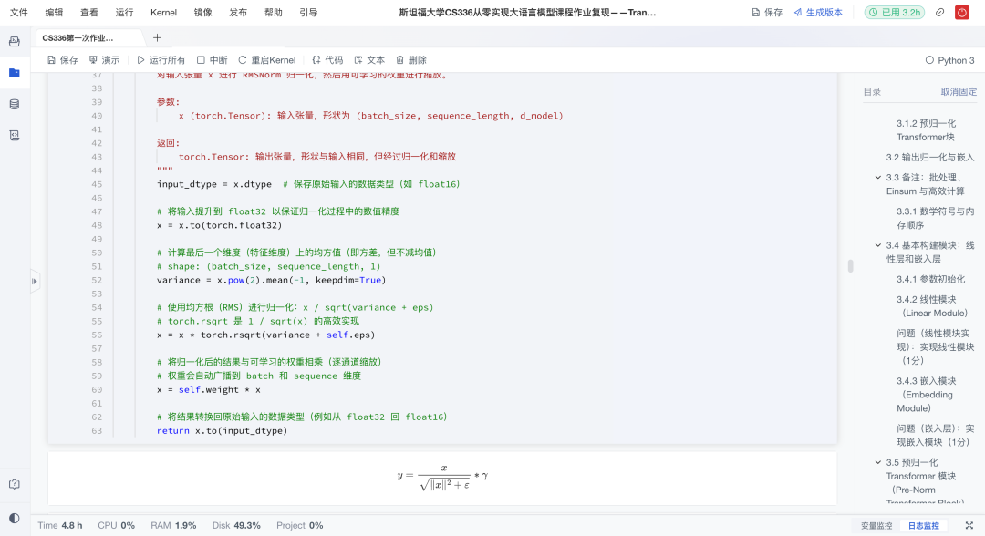
Task: Open a new notebook tab with plus button
Action: pyautogui.click(x=159, y=39)
